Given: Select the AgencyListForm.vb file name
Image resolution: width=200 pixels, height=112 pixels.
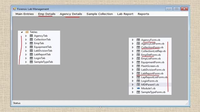Looking at the screenshot, I should [x=153, y=44].
